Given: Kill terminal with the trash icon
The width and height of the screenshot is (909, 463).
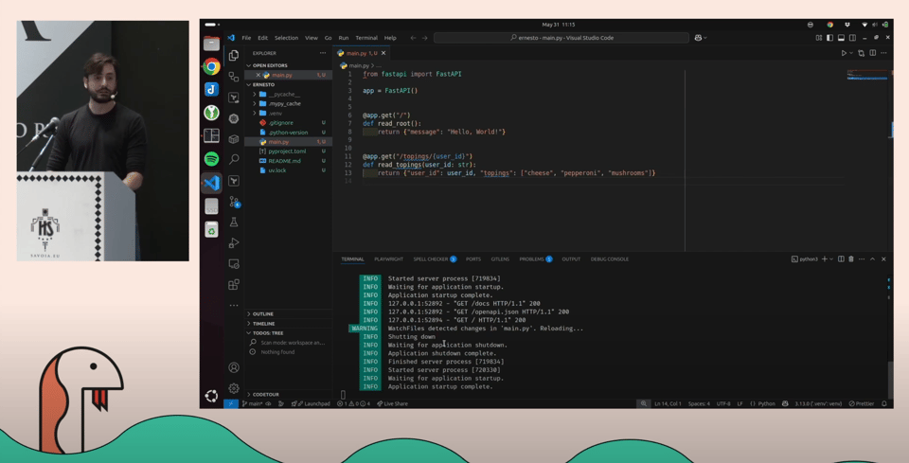Looking at the screenshot, I should pos(851,258).
